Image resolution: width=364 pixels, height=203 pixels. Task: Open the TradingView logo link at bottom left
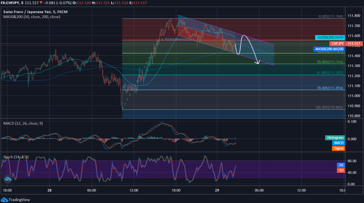click(x=16, y=200)
